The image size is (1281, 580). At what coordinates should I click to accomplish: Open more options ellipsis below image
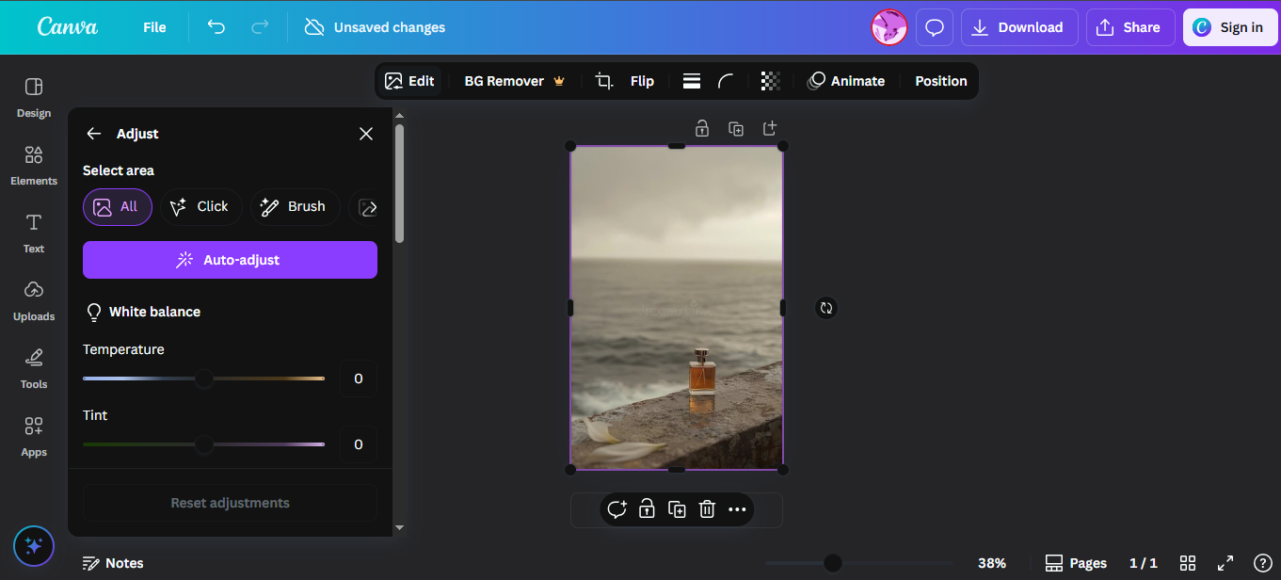point(737,509)
